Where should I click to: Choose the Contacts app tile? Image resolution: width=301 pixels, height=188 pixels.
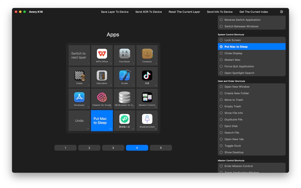147,55
